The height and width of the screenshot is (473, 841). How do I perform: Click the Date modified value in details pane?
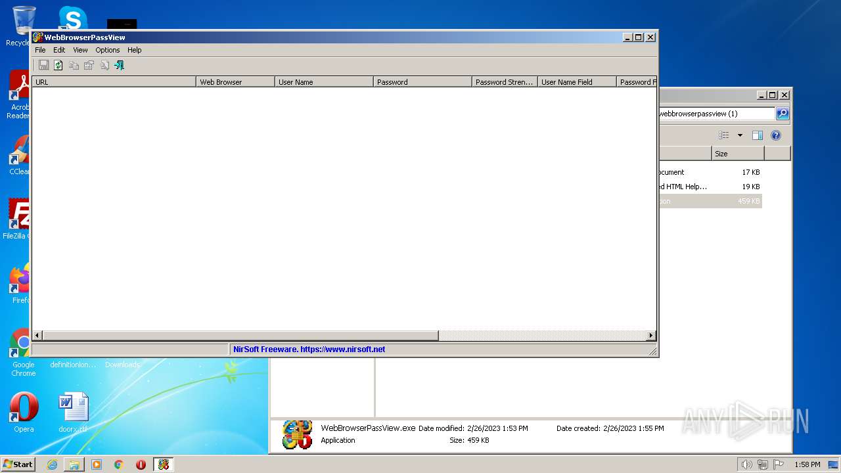[x=497, y=428]
